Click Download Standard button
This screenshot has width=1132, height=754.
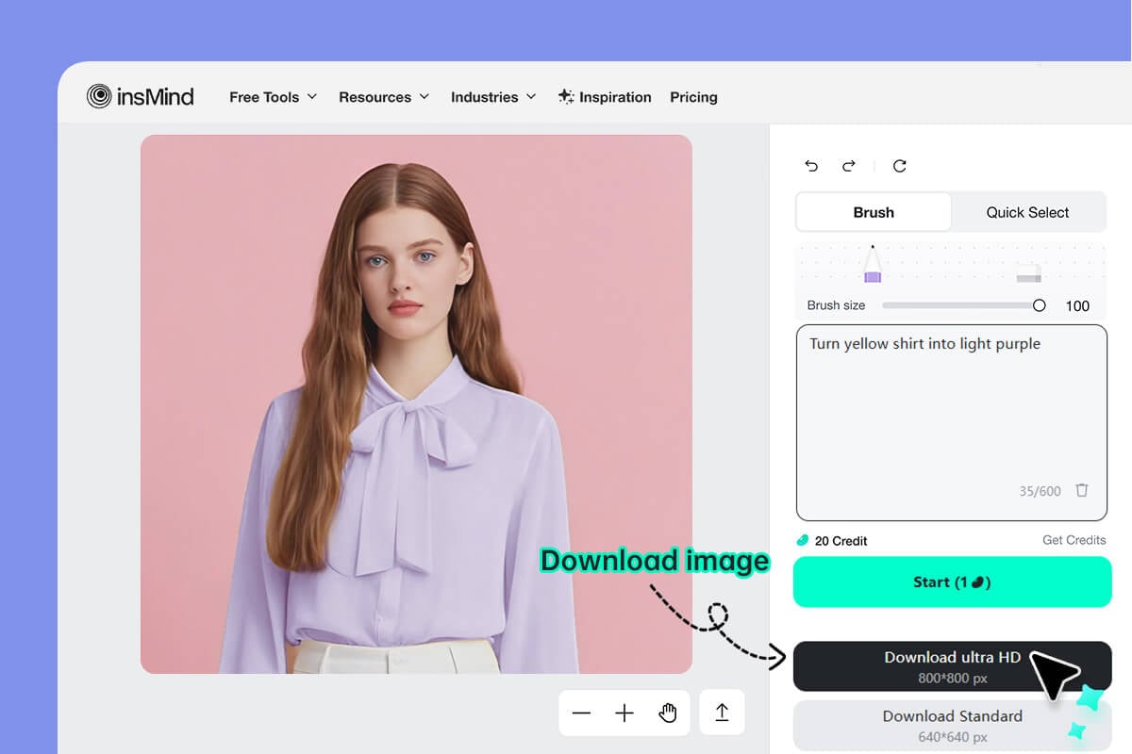(x=953, y=725)
